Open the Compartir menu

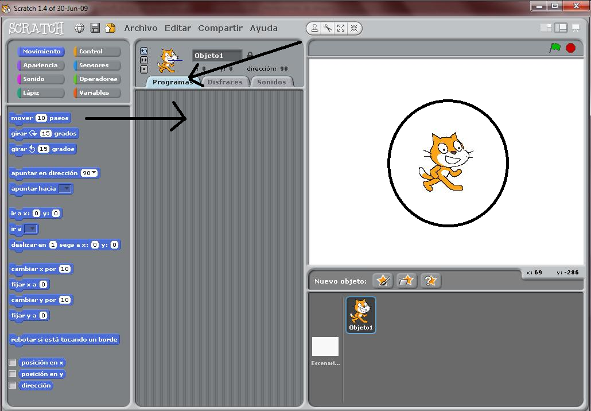[220, 28]
